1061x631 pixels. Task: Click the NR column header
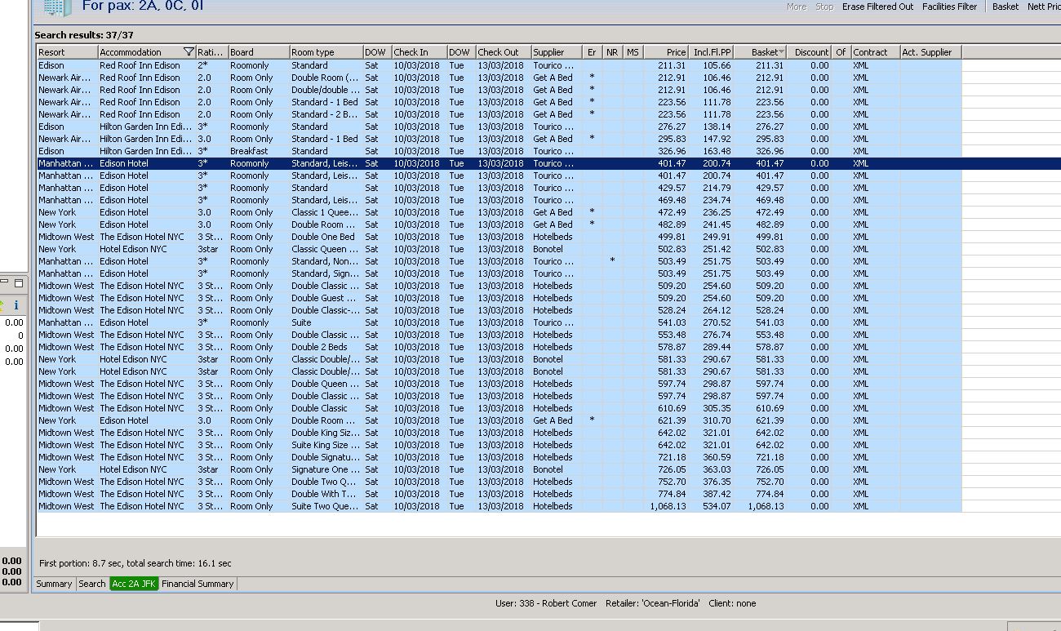(612, 52)
